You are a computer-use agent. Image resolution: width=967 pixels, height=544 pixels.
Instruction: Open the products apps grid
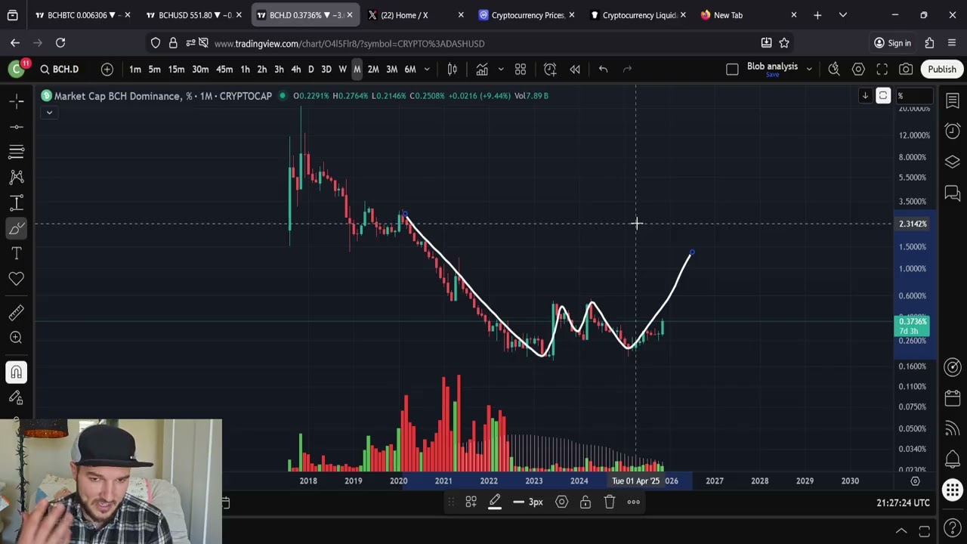953,490
